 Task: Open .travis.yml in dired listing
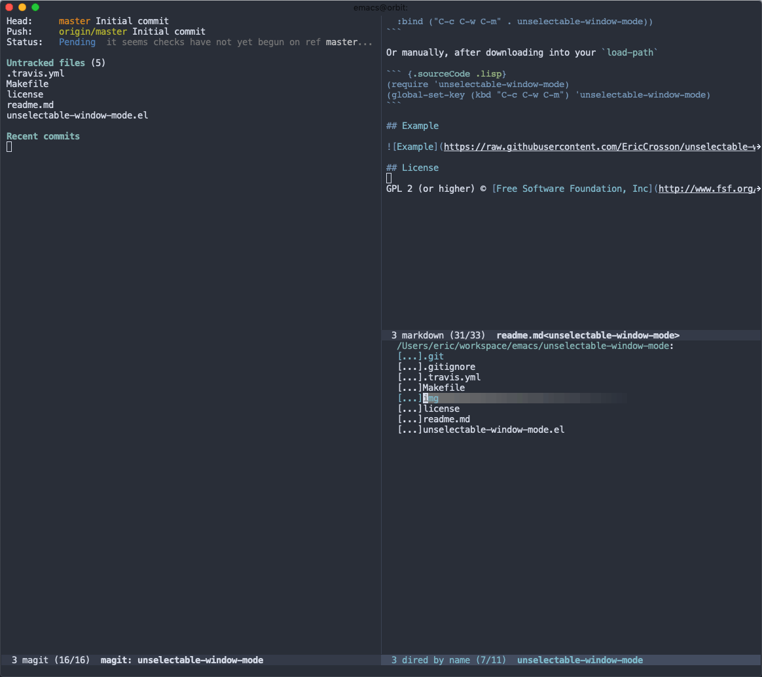tap(452, 377)
